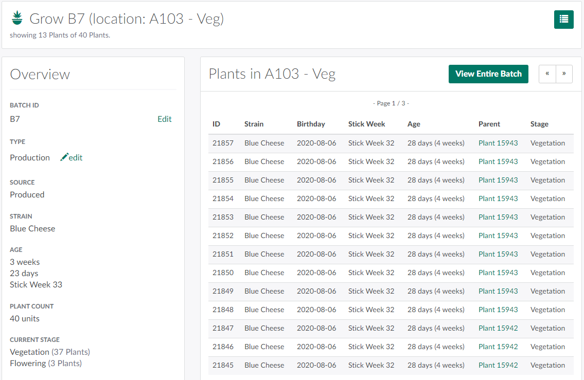Open parent Plant 15943 for plant 21852
This screenshot has width=584, height=380.
[x=498, y=236]
